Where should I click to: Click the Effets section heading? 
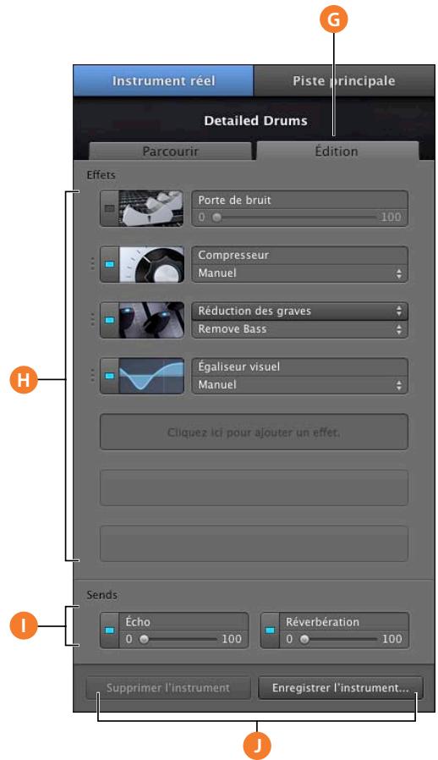coord(101,175)
